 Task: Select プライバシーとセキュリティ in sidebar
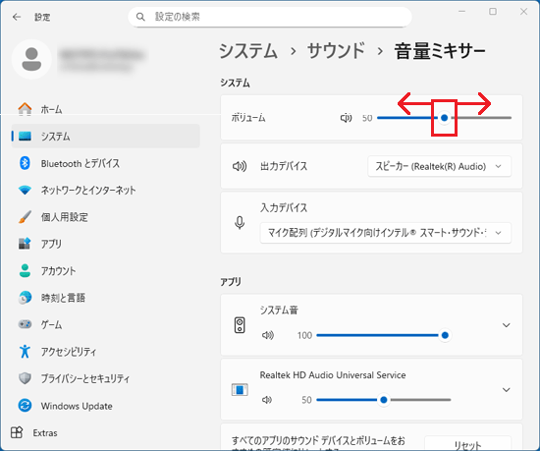106,378
